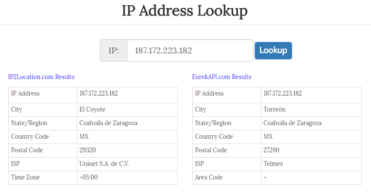Click postal code value 27290
The width and height of the screenshot is (371, 194).
[271, 150]
